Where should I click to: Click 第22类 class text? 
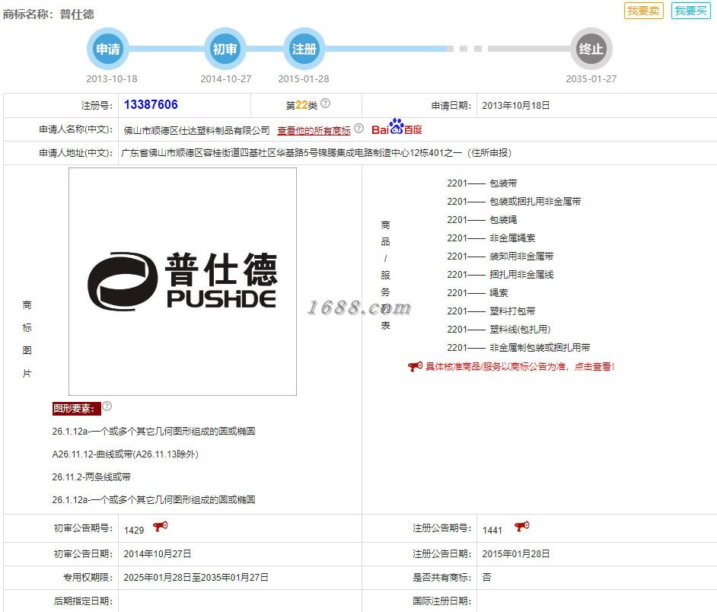click(x=302, y=105)
